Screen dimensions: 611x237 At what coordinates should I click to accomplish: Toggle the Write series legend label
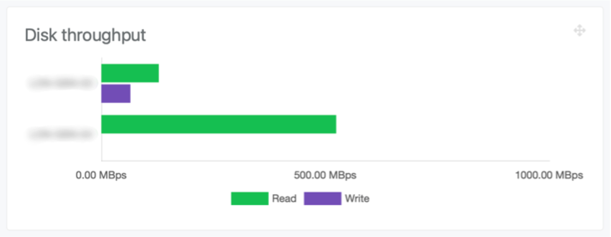[357, 198]
